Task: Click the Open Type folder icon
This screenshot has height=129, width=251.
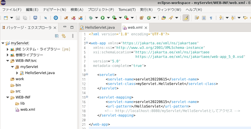Action: coord(163,18)
